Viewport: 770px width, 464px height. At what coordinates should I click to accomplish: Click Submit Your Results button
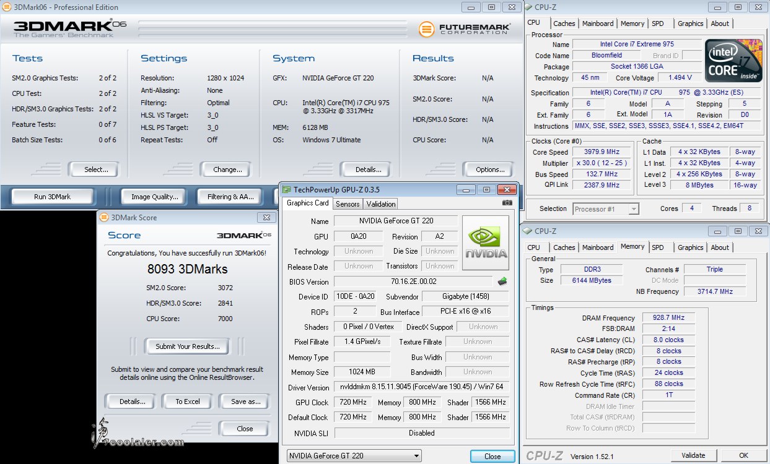188,346
